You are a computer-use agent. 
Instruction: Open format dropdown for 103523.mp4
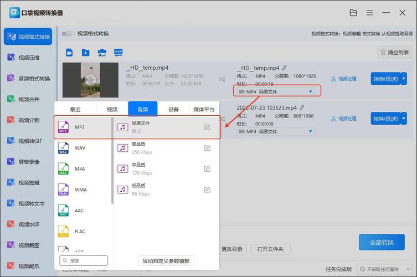coord(276,131)
